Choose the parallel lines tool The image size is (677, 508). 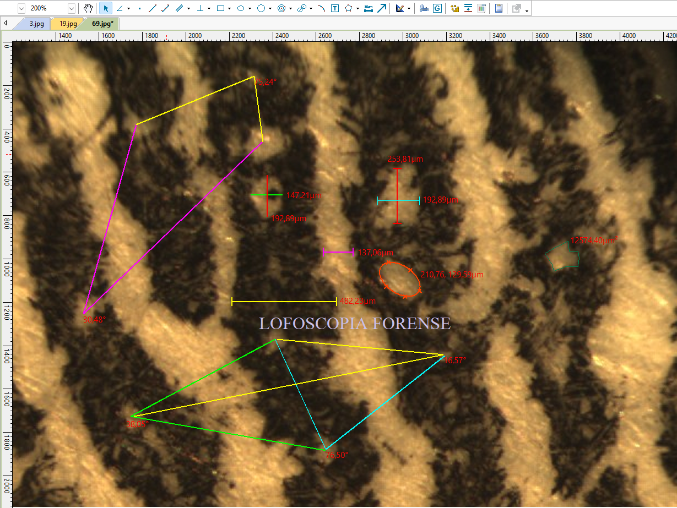tap(179, 8)
